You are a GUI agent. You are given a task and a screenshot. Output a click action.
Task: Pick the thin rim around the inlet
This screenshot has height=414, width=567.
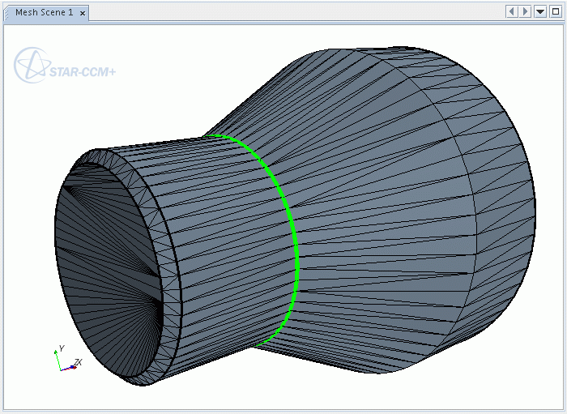click(158, 267)
